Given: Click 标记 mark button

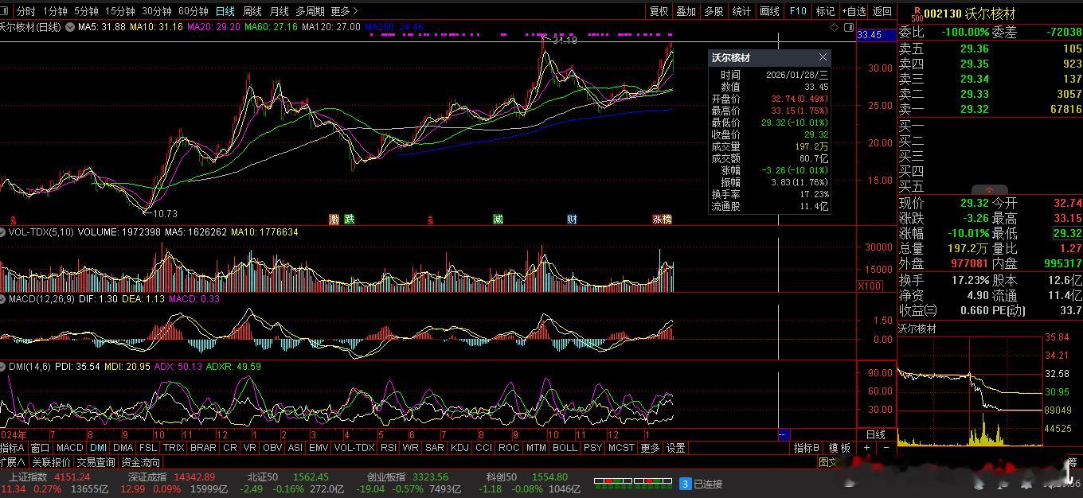Looking at the screenshot, I should pos(825,11).
